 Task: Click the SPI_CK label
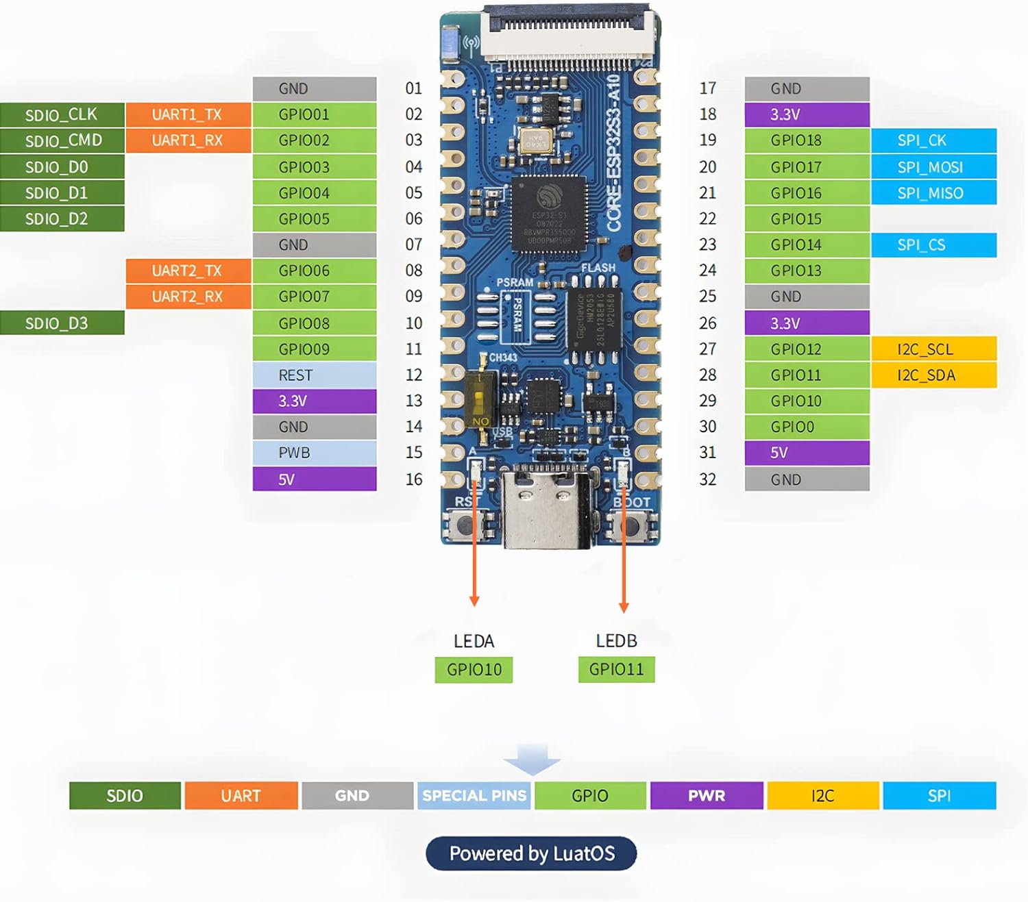tap(934, 140)
